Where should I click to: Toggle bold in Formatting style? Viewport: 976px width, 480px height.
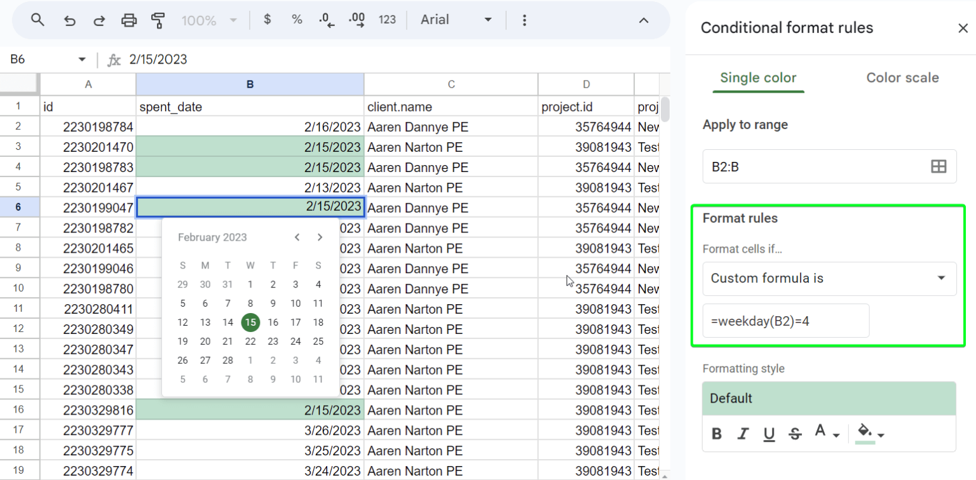coord(717,434)
